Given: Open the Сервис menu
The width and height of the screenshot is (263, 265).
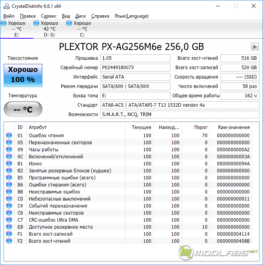Looking at the screenshot, I should tap(49, 16).
